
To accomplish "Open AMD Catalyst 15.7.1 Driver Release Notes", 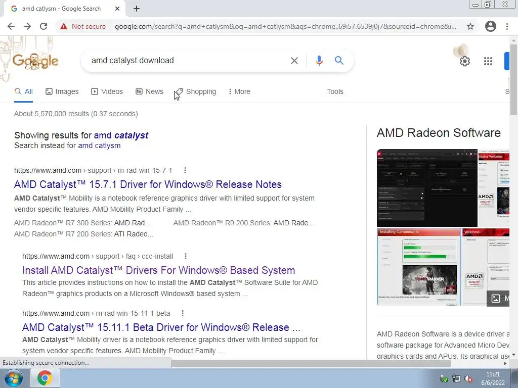I will (x=148, y=184).
